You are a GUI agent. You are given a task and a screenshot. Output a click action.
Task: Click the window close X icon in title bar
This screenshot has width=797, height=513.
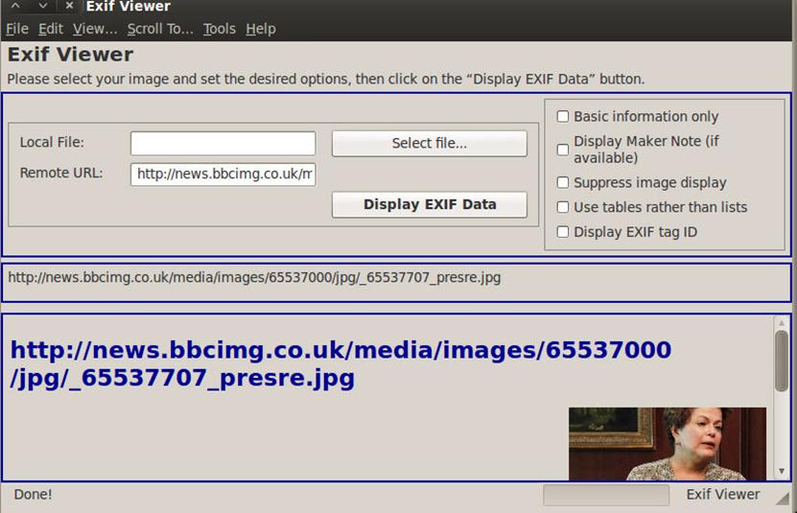[x=69, y=6]
